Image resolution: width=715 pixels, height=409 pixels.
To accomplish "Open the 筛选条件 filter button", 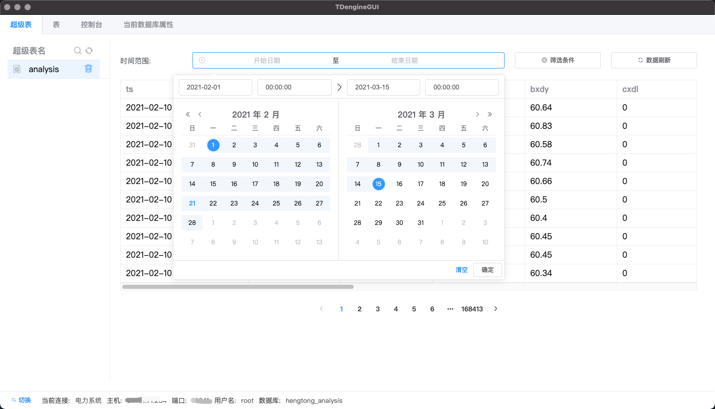I will 558,60.
